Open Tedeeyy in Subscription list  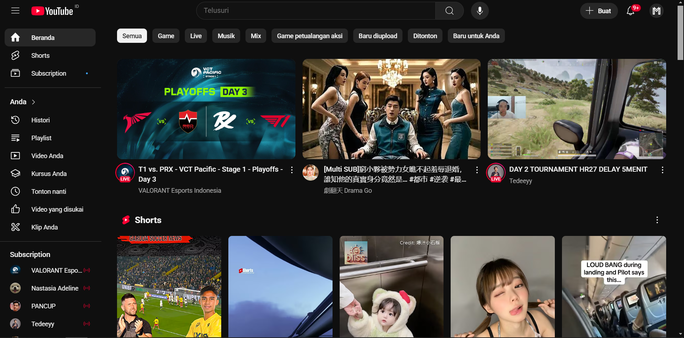[x=50, y=324]
